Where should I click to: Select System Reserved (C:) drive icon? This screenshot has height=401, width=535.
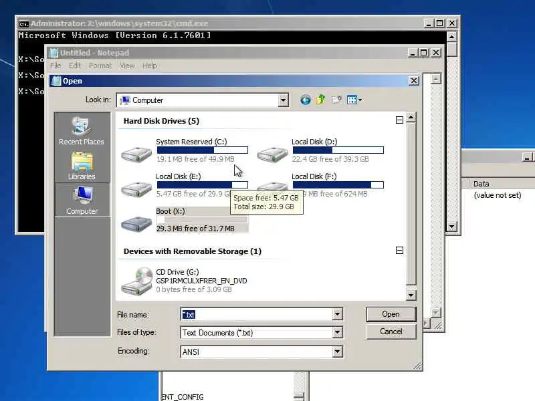tap(136, 154)
